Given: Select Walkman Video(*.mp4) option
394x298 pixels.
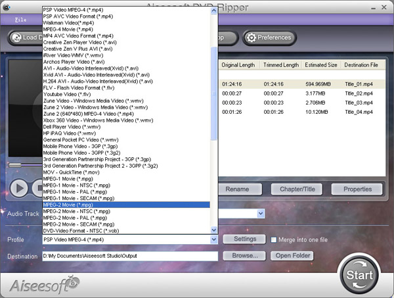Looking at the screenshot, I should tap(126, 23).
